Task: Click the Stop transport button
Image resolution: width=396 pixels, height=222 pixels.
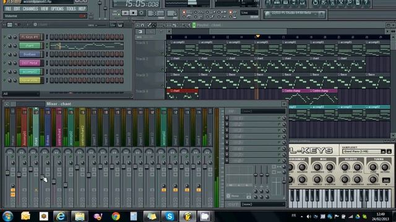Action: pyautogui.click(x=133, y=13)
